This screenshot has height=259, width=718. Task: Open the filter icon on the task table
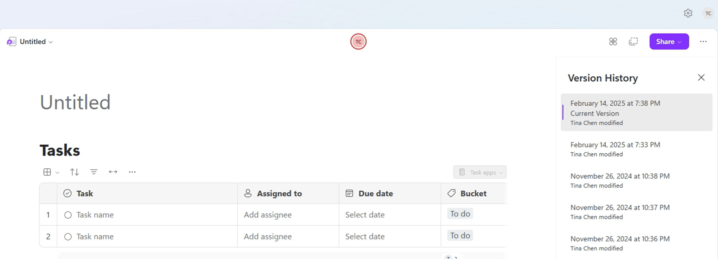tap(94, 172)
